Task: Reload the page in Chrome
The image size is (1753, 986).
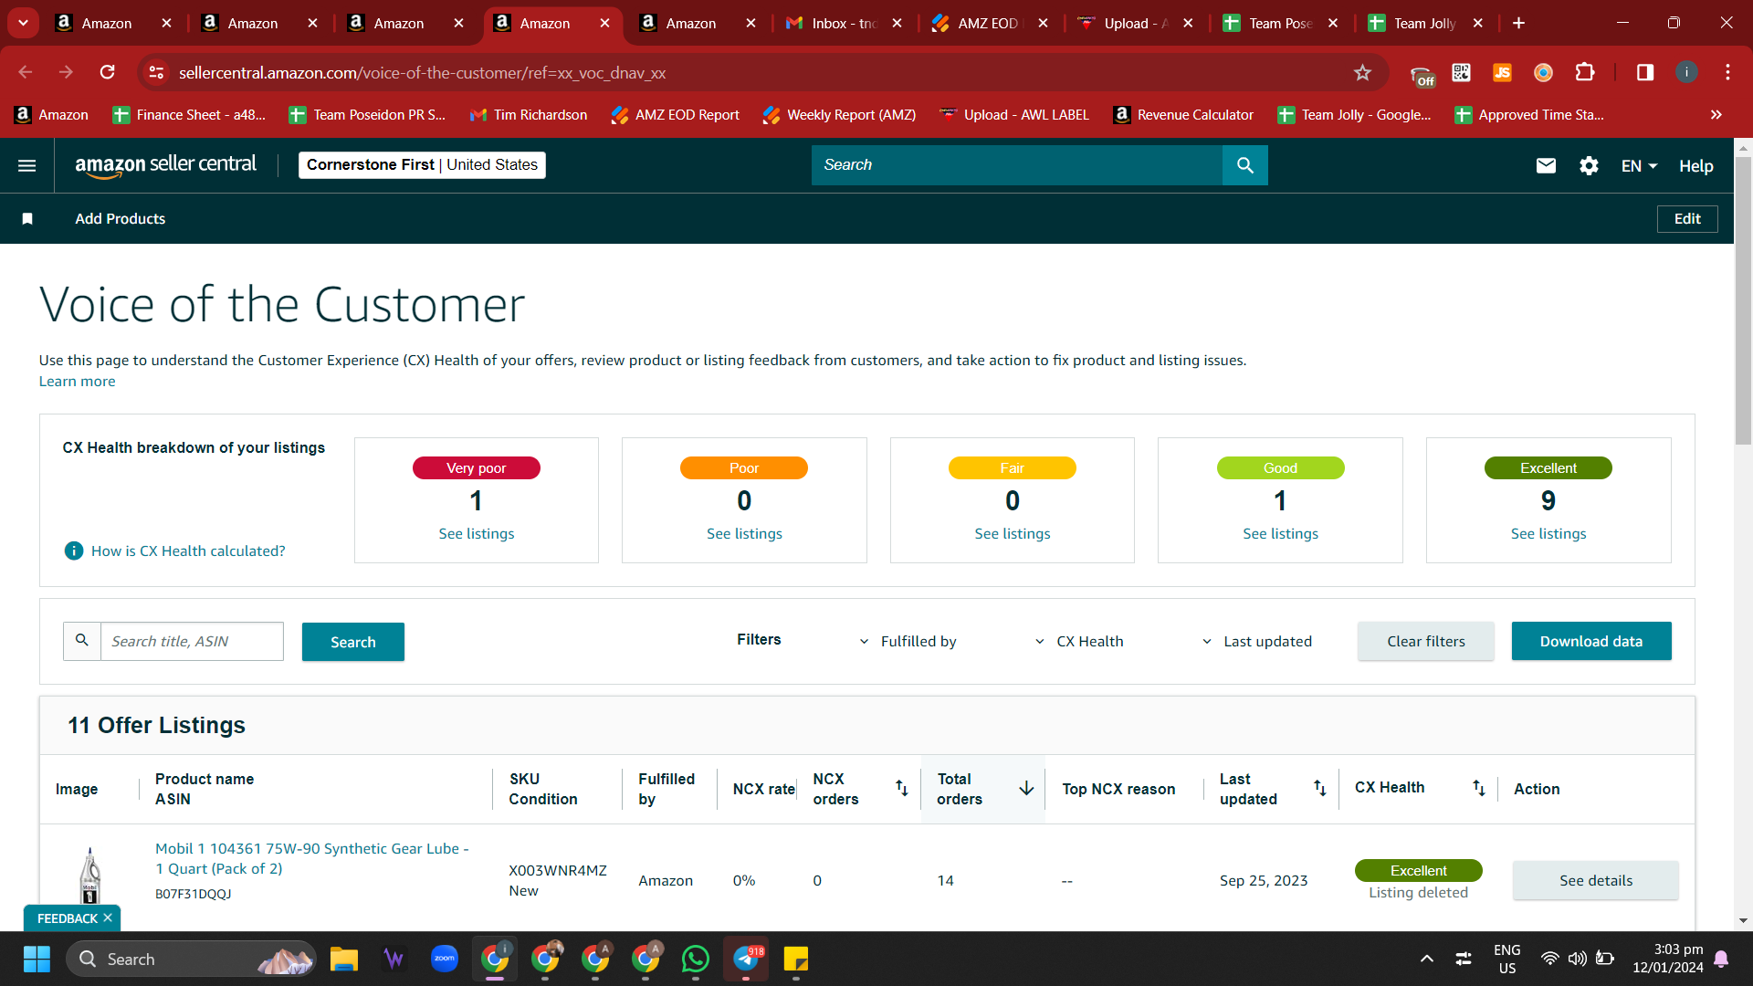Action: click(x=108, y=72)
